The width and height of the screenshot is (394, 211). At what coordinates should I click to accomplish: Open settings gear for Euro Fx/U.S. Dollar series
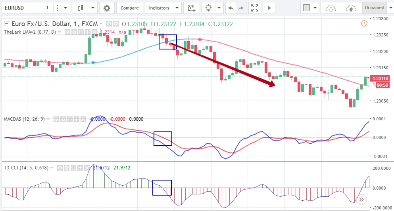click(115, 24)
